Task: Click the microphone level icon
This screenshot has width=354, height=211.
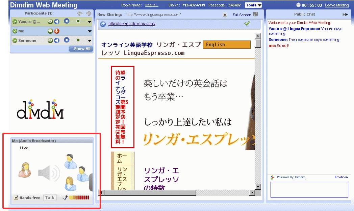Action: (65, 198)
